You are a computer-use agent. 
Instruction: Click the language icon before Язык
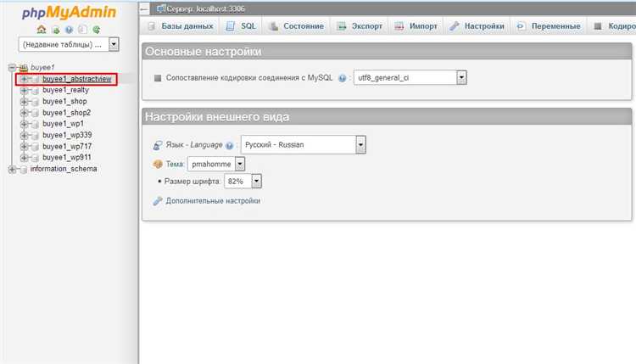158,145
